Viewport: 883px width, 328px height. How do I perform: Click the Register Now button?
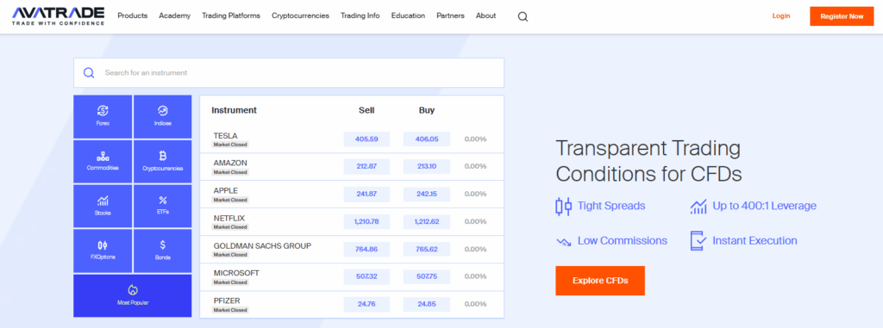[842, 16]
